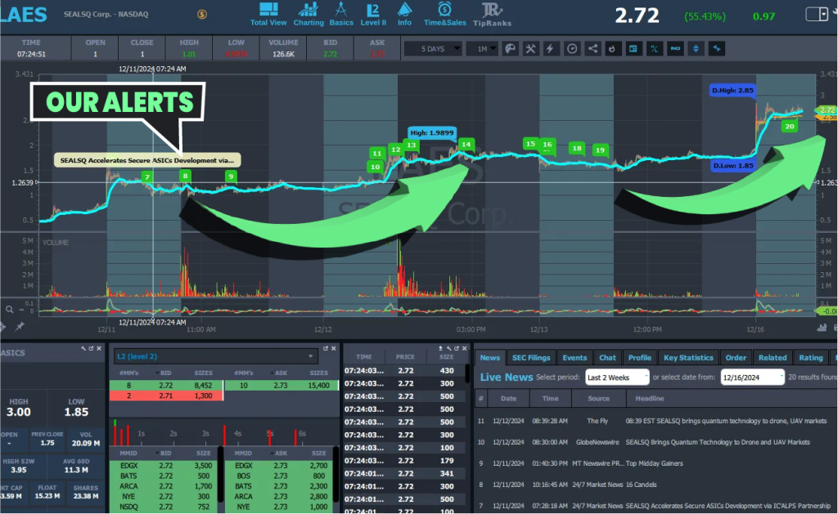
Task: Open headline SEALSQ Brings Quantum Technology to Drone
Action: [718, 442]
